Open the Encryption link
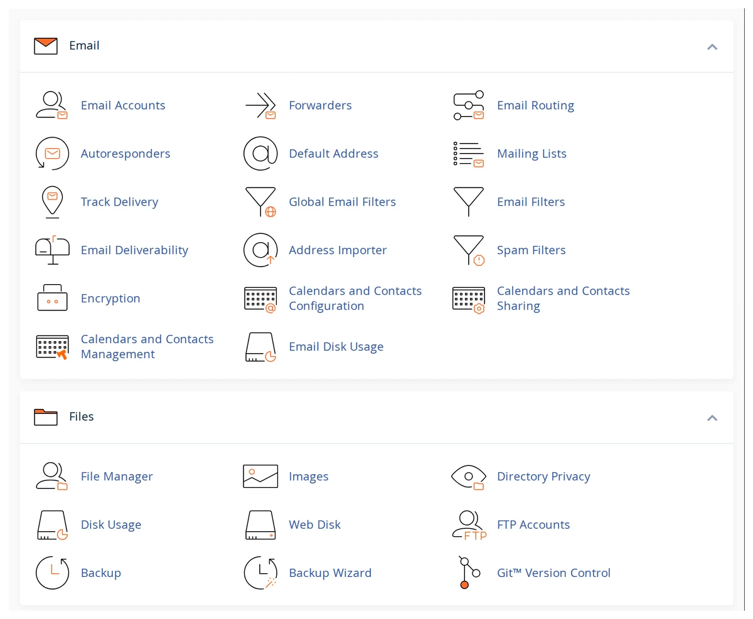The height and width of the screenshot is (619, 753). (x=110, y=299)
